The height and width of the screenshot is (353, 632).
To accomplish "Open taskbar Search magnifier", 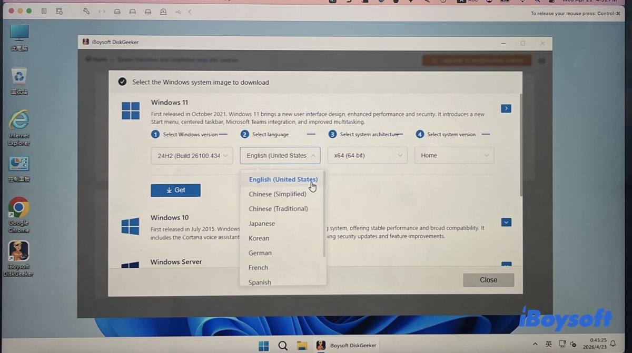I will point(283,346).
